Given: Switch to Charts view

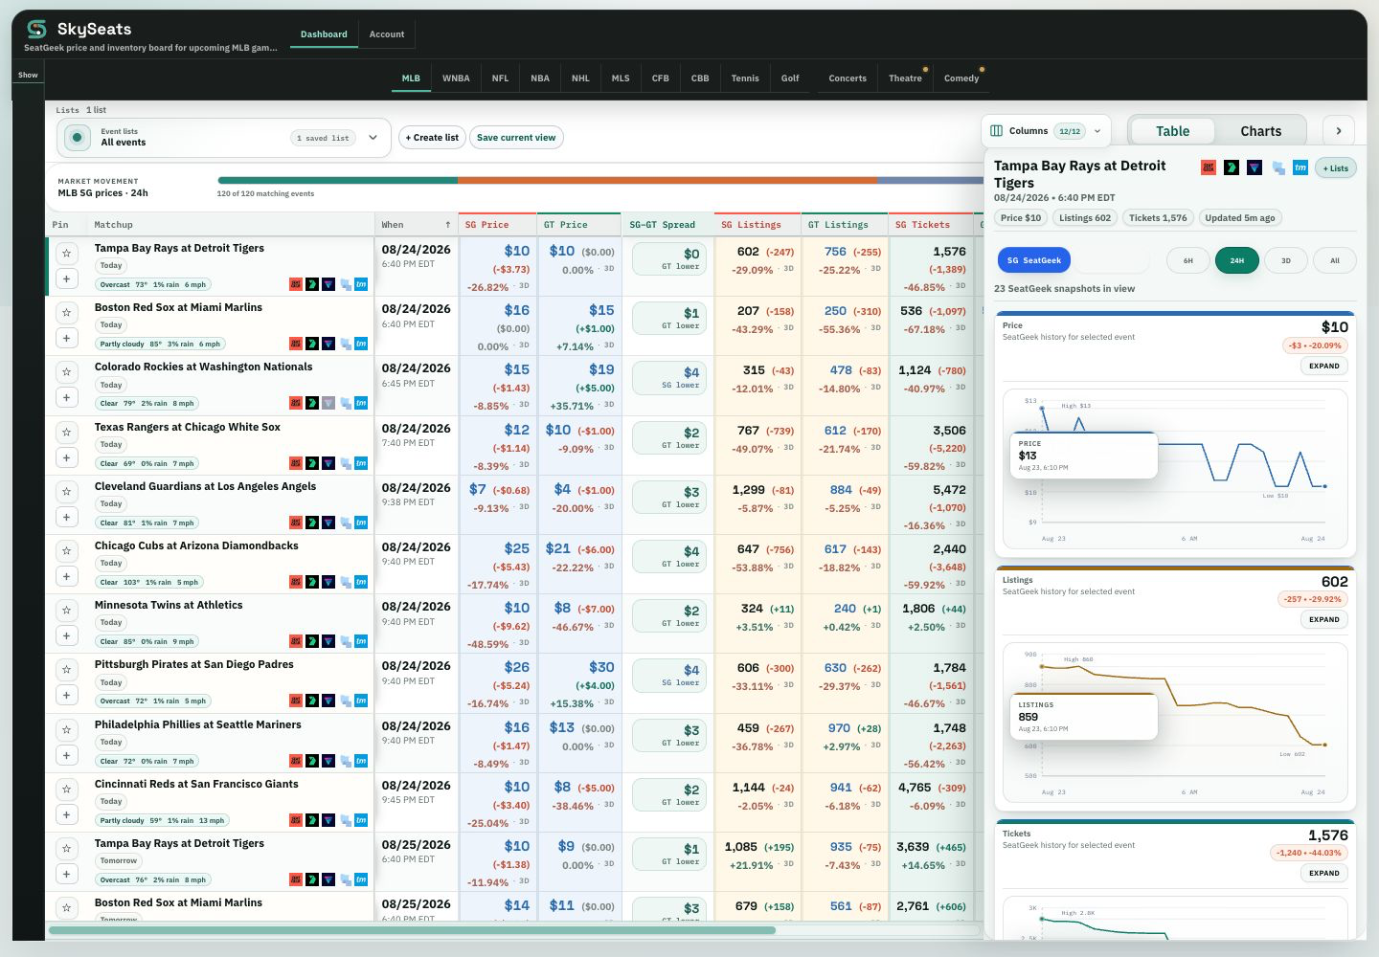Looking at the screenshot, I should tap(1260, 131).
